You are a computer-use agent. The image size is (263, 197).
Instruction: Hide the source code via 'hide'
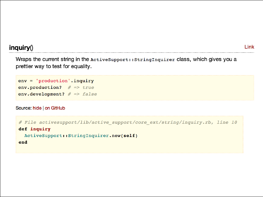click(37, 108)
